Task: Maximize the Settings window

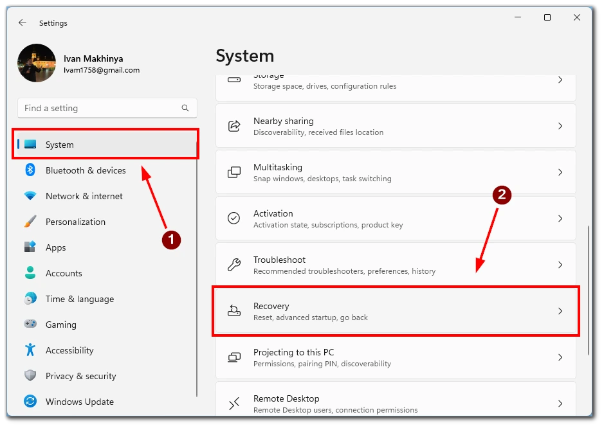Action: 547,17
